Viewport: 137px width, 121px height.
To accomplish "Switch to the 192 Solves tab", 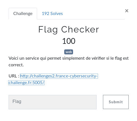I will click(x=52, y=14).
